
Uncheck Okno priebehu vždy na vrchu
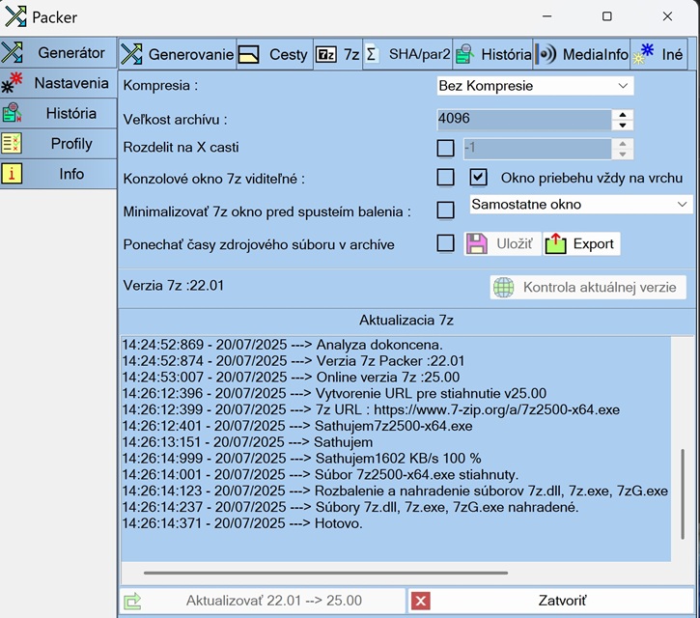pos(478,178)
